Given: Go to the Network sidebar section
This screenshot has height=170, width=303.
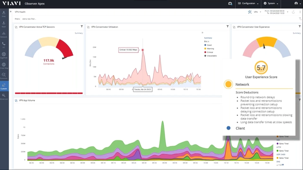Looking at the screenshot, I should coord(4,35).
